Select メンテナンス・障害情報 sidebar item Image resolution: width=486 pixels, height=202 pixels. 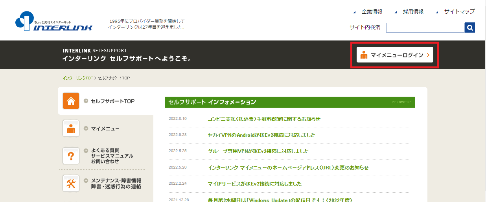116,183
